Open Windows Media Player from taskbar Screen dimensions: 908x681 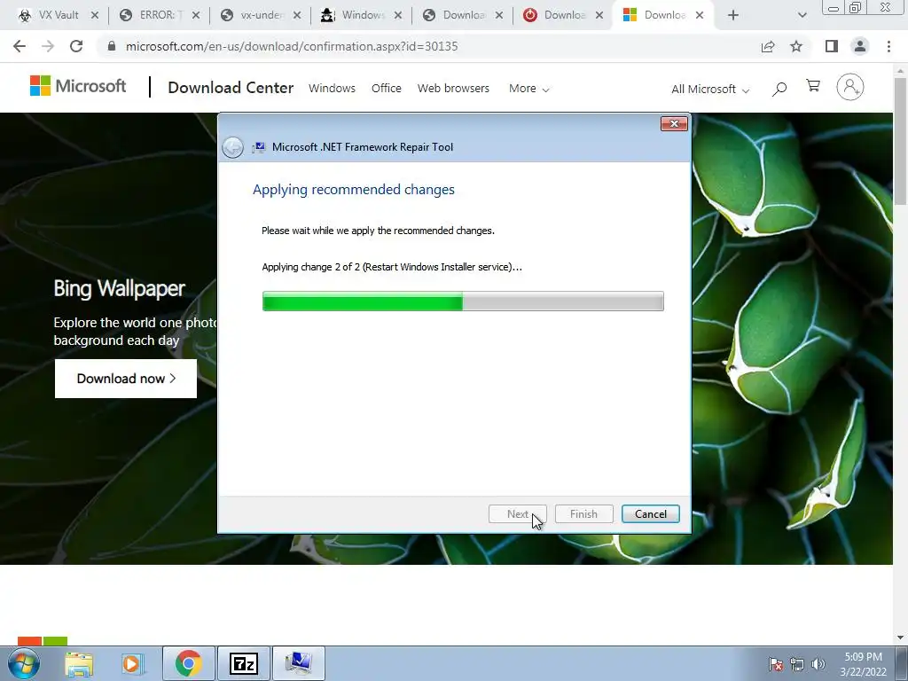point(131,663)
